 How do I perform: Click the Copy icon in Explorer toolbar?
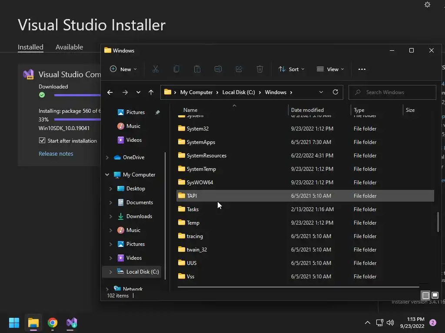click(x=176, y=69)
